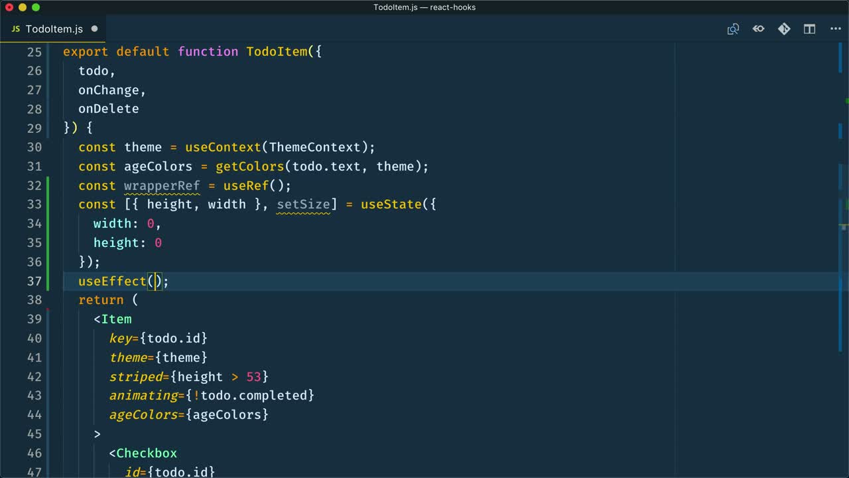Click the unsaved changes dot on TodoItem.js tab

(94, 29)
